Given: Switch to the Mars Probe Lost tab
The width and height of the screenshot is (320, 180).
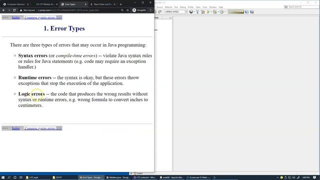Looking at the screenshot, I should pos(102,4).
